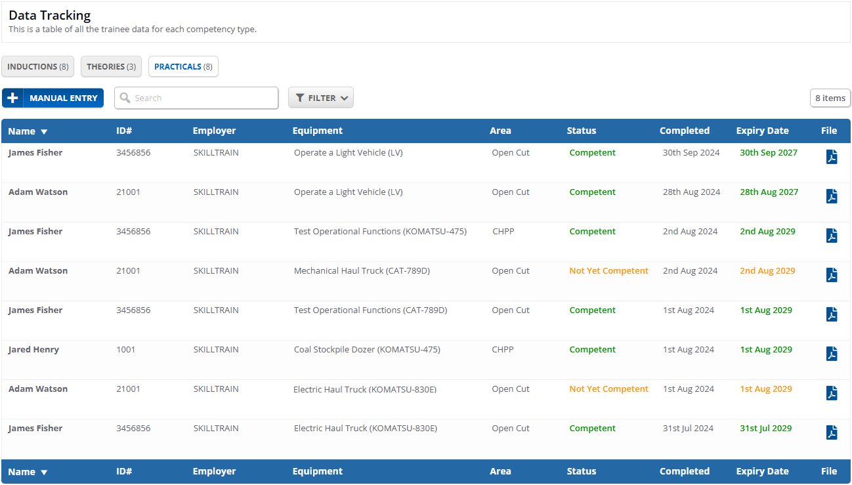Image resolution: width=852 pixels, height=485 pixels.
Task: Select the Practicals tab
Action: [x=183, y=66]
